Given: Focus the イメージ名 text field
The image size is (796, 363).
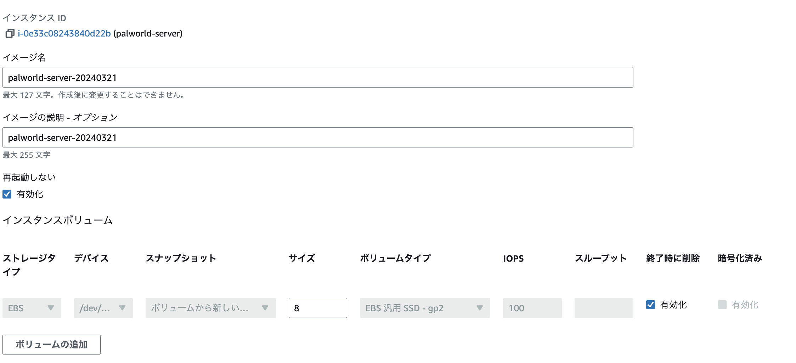Looking at the screenshot, I should click(x=317, y=77).
